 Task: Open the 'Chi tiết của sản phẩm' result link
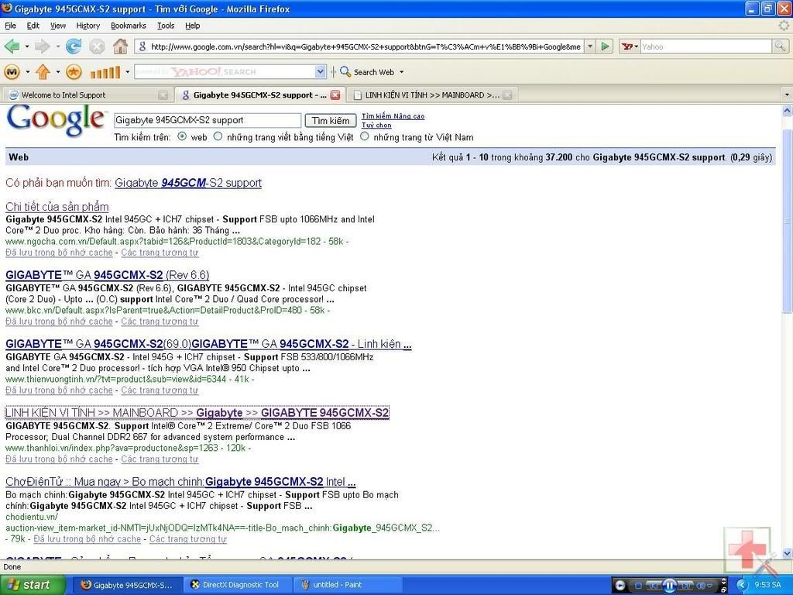[57, 207]
